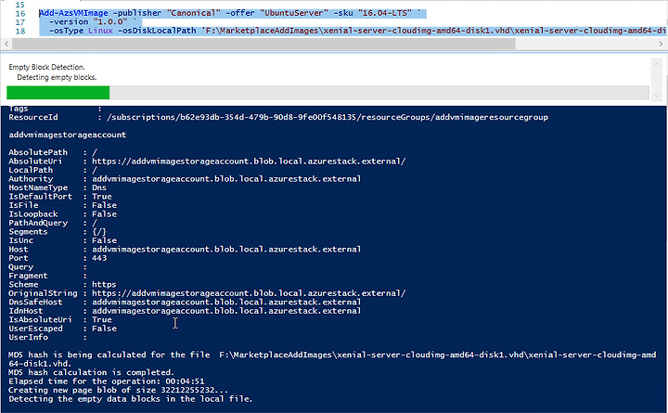Click the Segments '{/}' value

(99, 232)
